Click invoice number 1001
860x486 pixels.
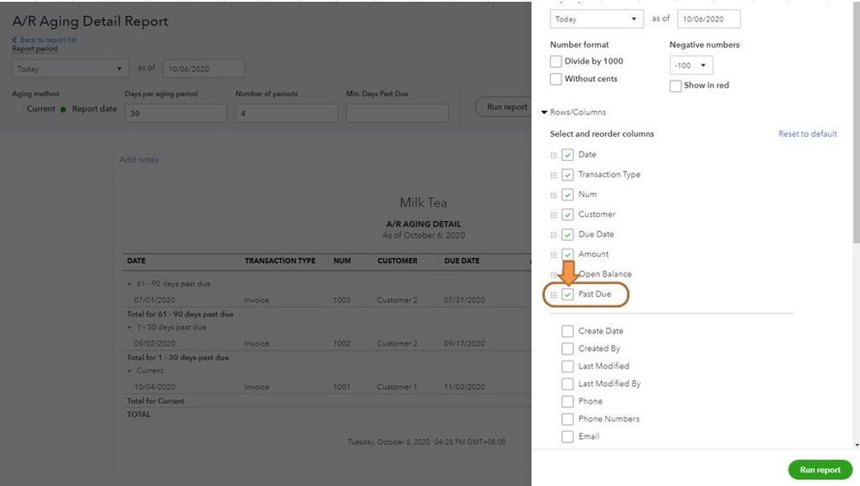pyautogui.click(x=342, y=387)
